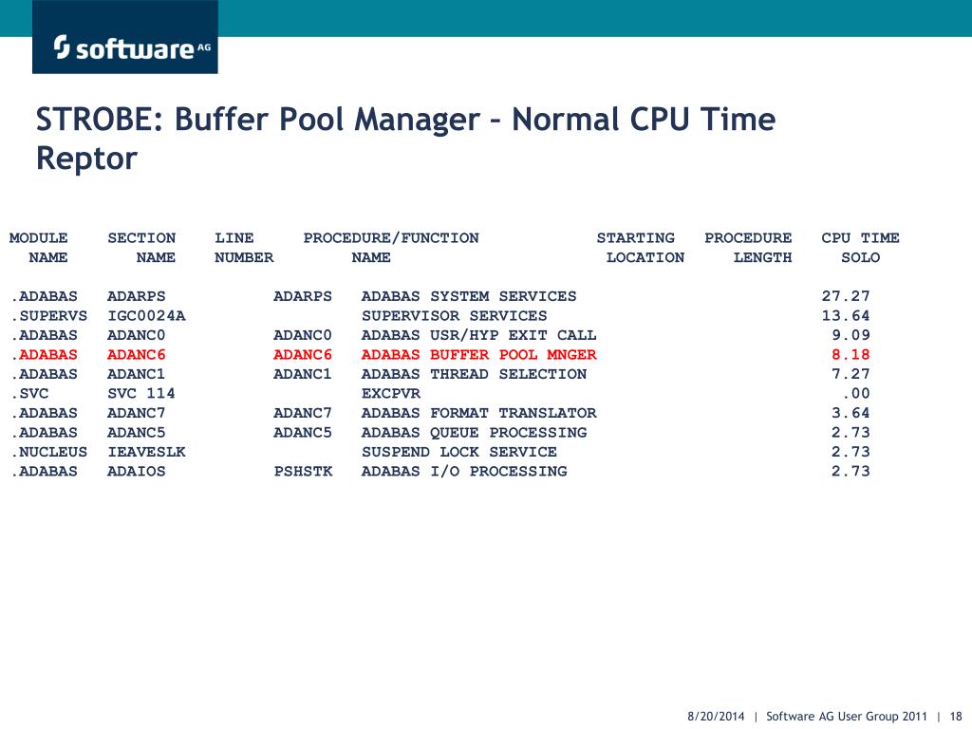
Task: Click the CPU value 27.27
Action: (x=846, y=296)
